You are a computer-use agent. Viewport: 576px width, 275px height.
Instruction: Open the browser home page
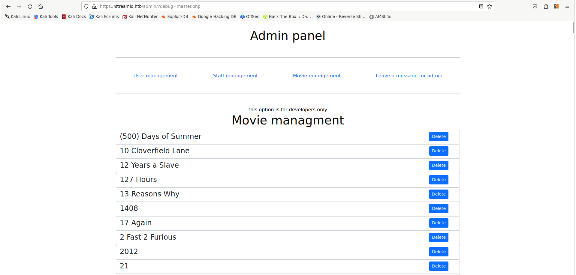pos(41,6)
